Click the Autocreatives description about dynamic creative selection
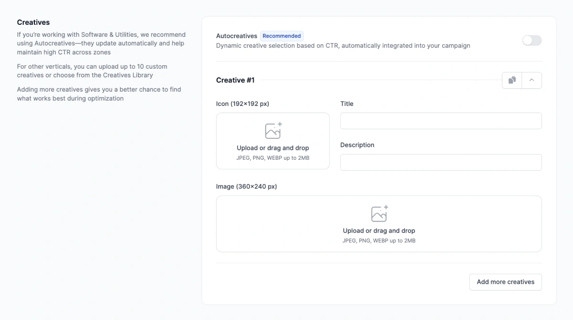Screen dimensions: 573x320 [343, 46]
